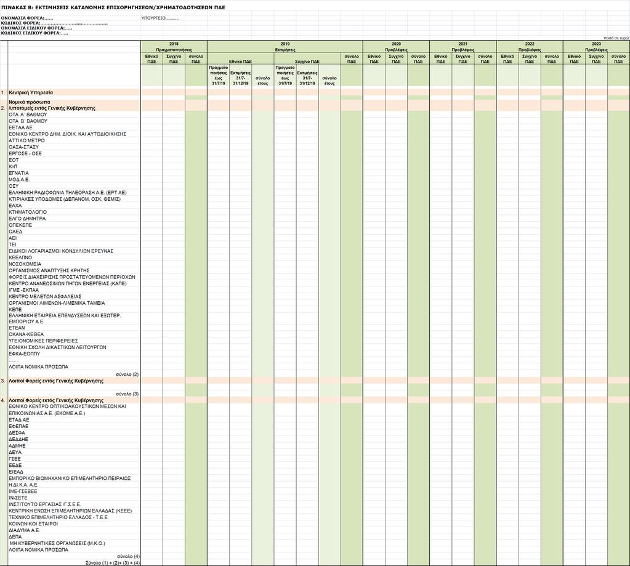Image resolution: width=630 pixels, height=566 pixels.
Task: Click the ΕΤΑΔ ΑΕ row label
Action: point(19,420)
